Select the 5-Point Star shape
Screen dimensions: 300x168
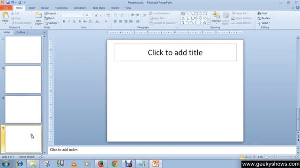[x=205, y=23]
